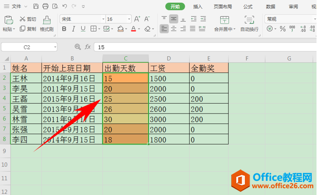Click the zoom magnifier beside fx
Screen dimensions: 317x195
pyautogui.click(x=77, y=47)
